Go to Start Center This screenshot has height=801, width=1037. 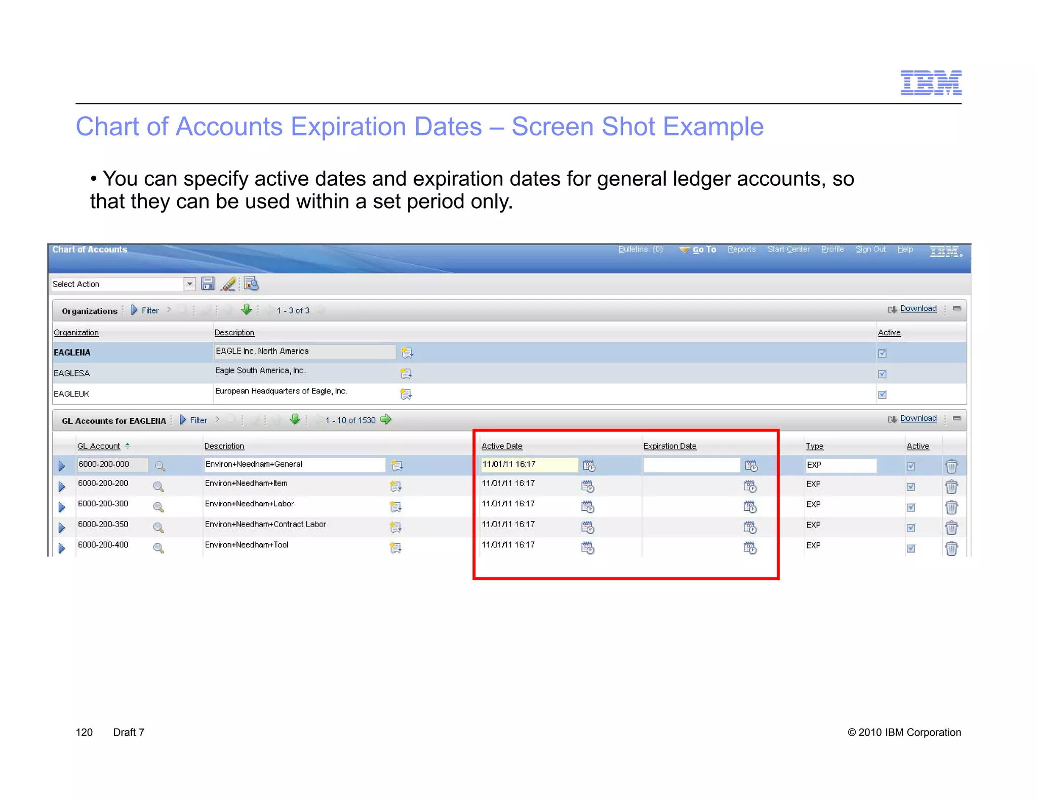(x=788, y=249)
